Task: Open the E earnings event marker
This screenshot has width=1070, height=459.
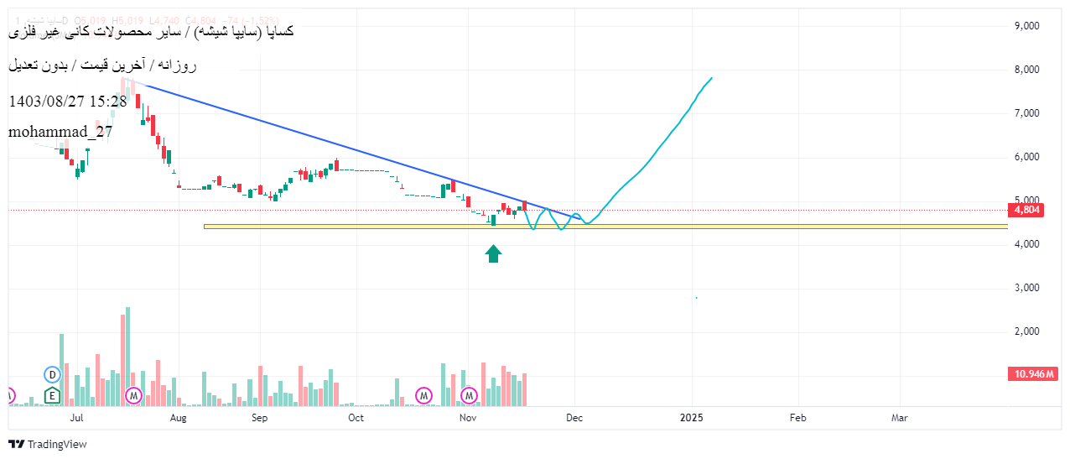Action: coord(53,394)
